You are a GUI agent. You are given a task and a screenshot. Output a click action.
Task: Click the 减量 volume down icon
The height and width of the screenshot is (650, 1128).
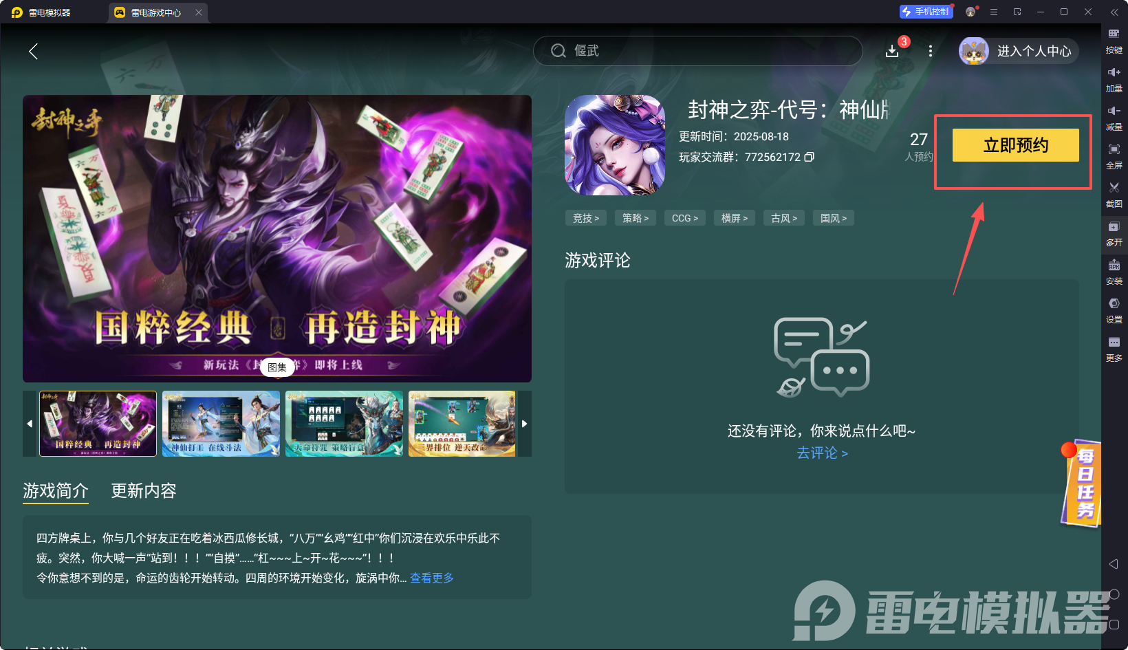point(1114,117)
